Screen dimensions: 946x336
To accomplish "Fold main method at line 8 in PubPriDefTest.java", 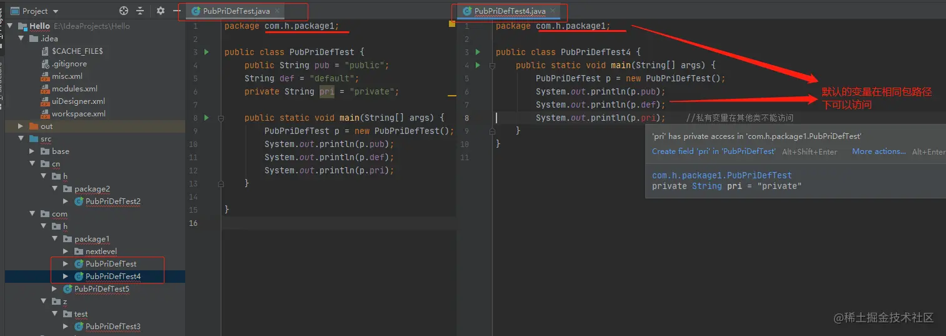I will tap(220, 118).
